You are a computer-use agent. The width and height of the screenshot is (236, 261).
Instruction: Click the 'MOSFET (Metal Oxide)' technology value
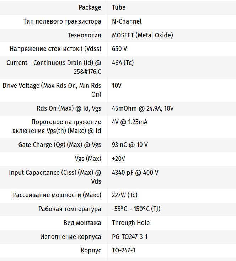(x=142, y=35)
